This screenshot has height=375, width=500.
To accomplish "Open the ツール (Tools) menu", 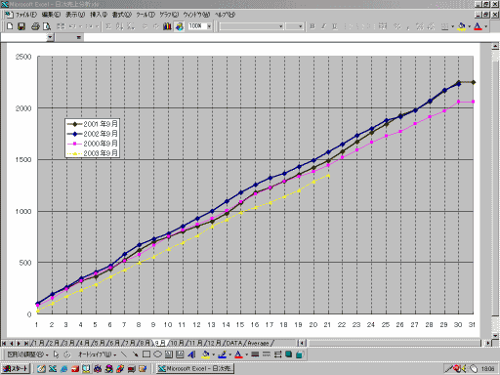I will (146, 15).
